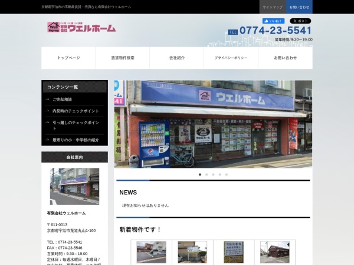Click the company building photo in sidebar
Screen dimensions: 354x265
[x=74, y=186]
